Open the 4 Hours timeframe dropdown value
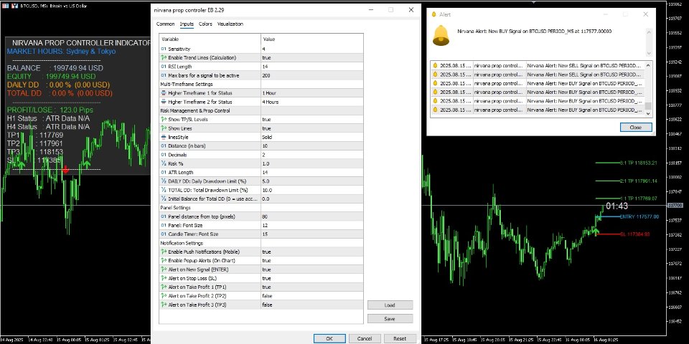 pos(312,102)
